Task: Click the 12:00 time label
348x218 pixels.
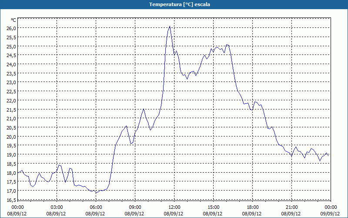Action: click(x=174, y=207)
